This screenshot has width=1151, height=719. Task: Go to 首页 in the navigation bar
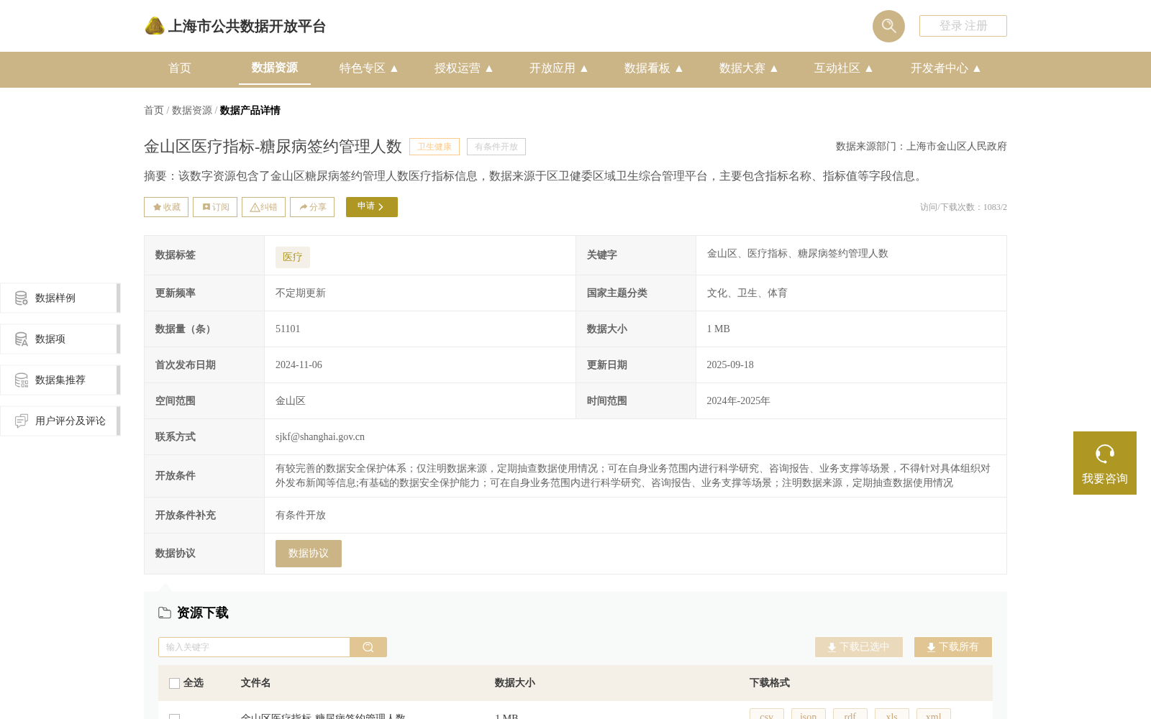coord(180,68)
